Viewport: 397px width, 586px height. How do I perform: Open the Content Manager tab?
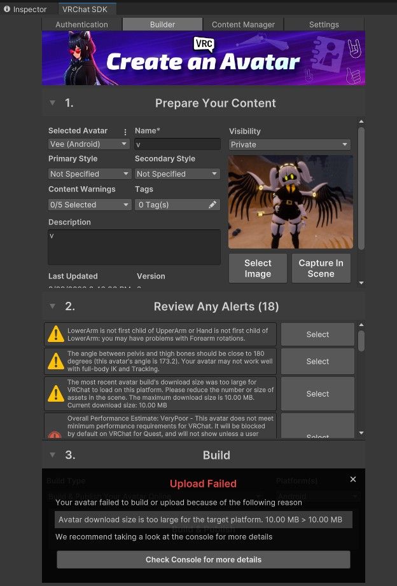[243, 24]
